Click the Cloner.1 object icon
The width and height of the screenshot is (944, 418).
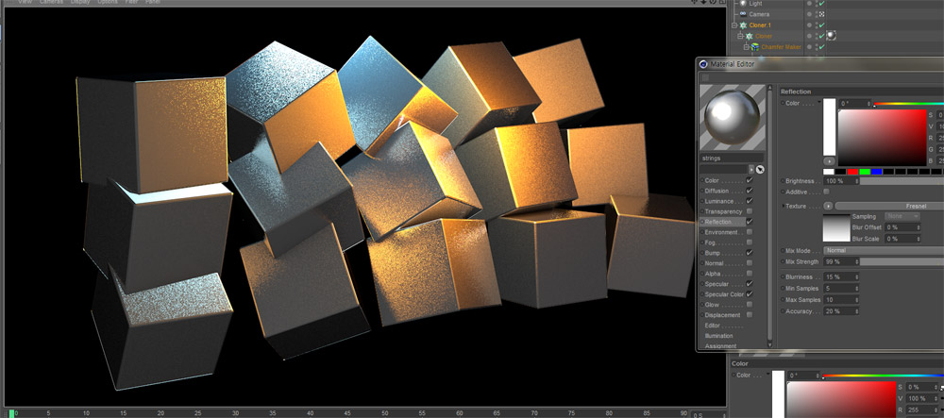743,25
